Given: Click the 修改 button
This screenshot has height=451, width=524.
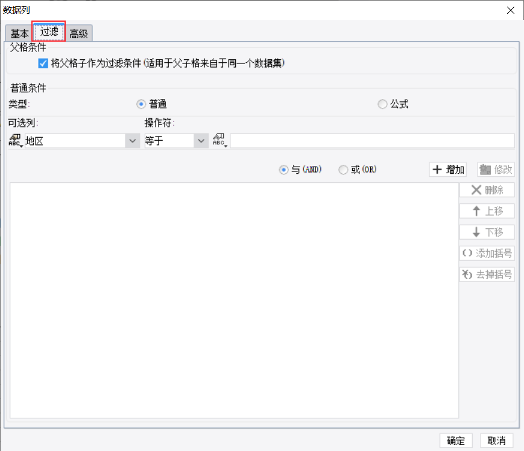Looking at the screenshot, I should click(x=496, y=170).
